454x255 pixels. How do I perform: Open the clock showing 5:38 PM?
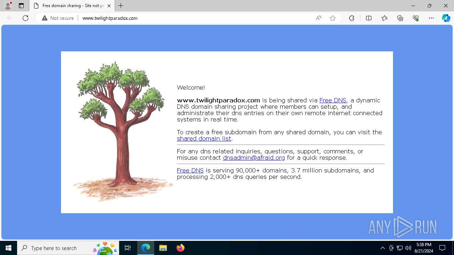click(x=424, y=248)
